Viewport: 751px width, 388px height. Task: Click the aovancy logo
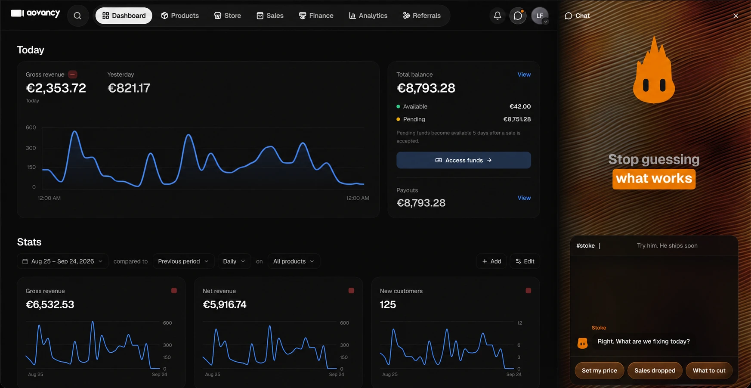(x=35, y=13)
